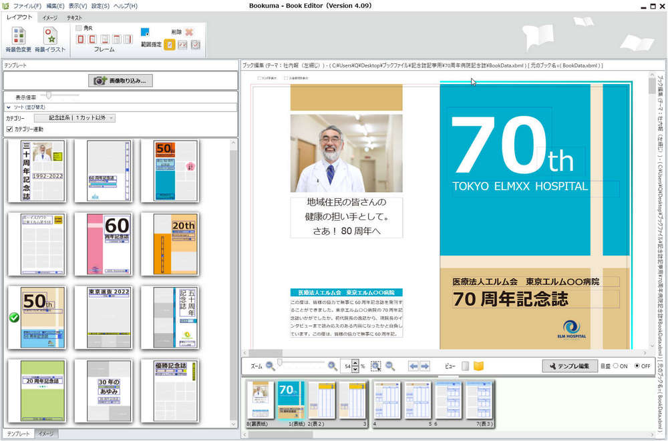Switch to spread view via orange book icon

[480, 365]
